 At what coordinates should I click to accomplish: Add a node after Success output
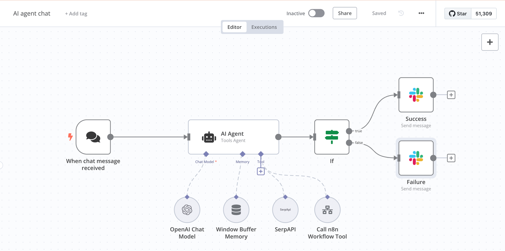click(451, 95)
